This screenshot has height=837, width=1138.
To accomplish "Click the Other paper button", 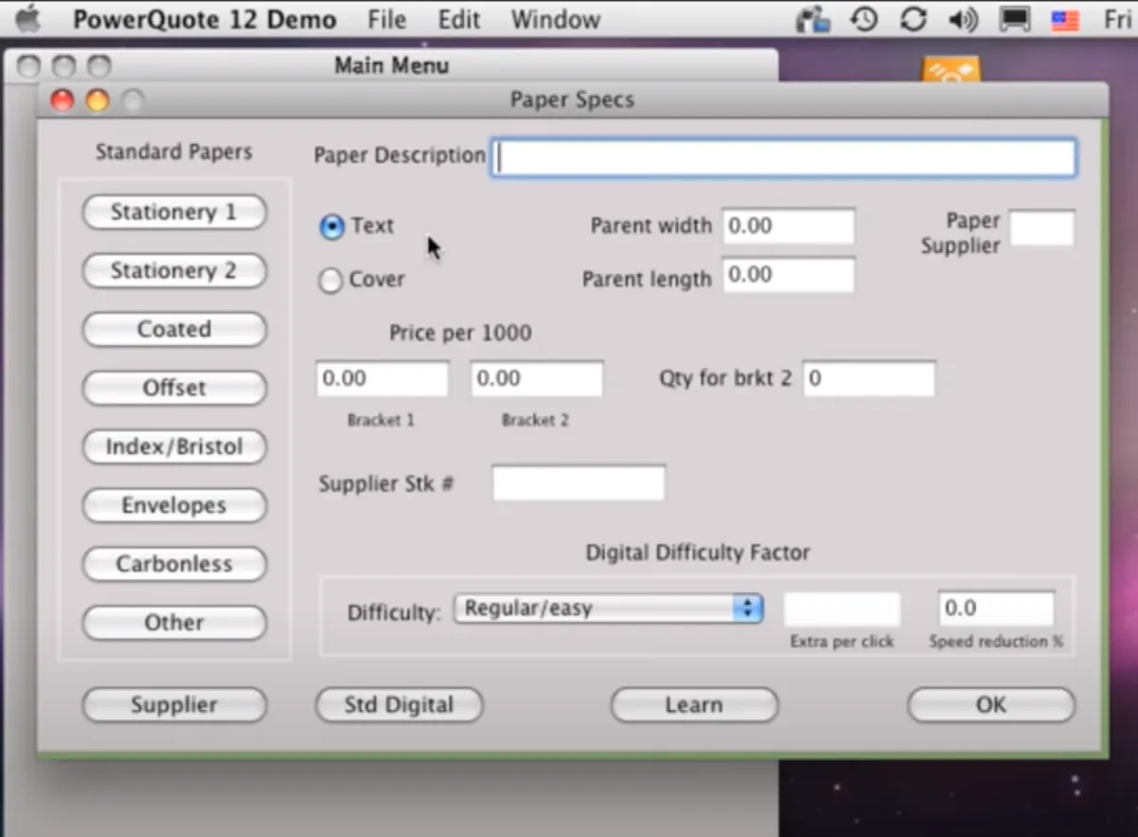I will 174,624.
